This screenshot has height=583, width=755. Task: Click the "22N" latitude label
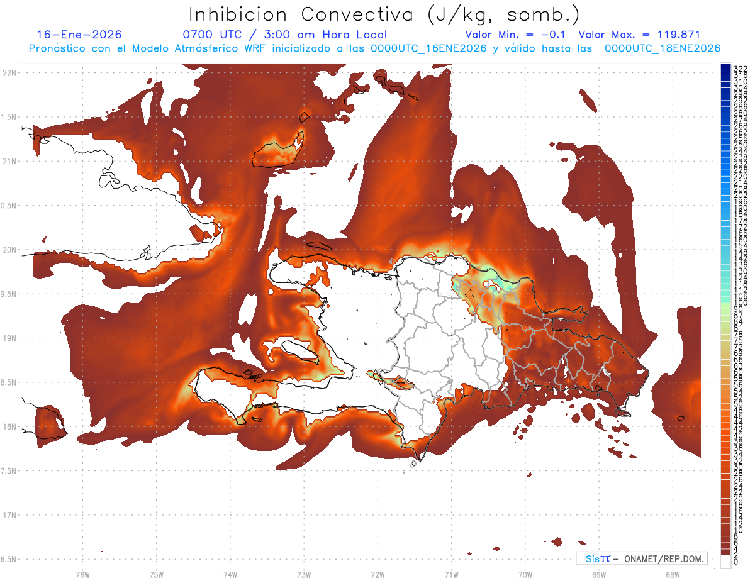(9, 72)
